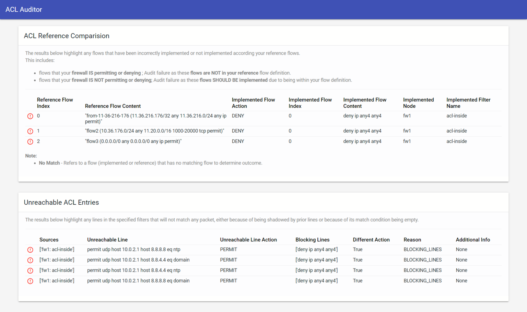
Task: Click alert icon for 8.8.8.8 eq ntp entry
Action: pyautogui.click(x=30, y=250)
